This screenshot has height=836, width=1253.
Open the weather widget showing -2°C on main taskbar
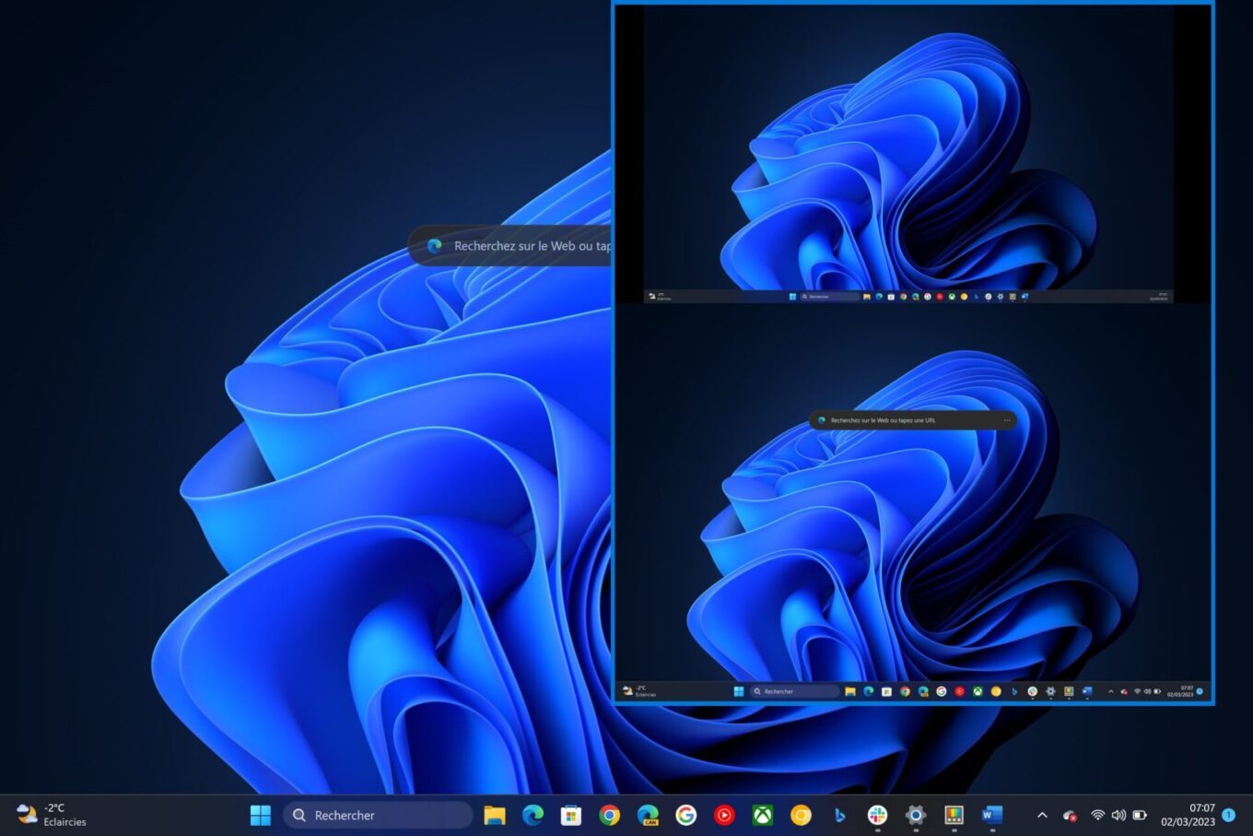click(x=52, y=815)
